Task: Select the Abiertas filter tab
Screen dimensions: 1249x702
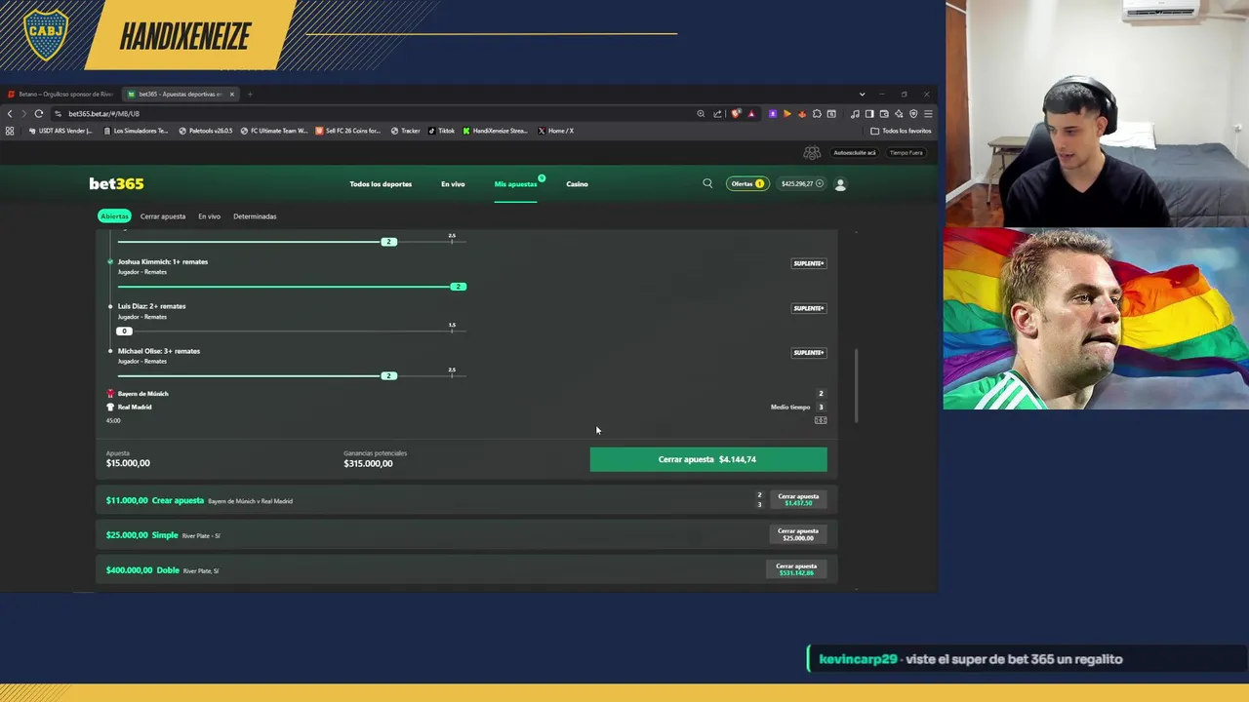Action: (114, 216)
